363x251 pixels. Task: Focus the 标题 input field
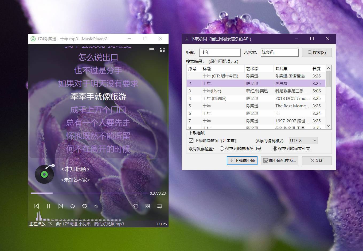click(220, 52)
